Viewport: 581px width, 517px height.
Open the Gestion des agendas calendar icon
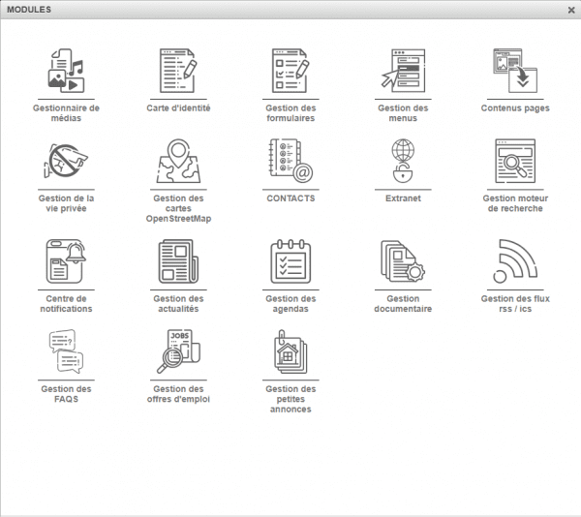pyautogui.click(x=290, y=261)
